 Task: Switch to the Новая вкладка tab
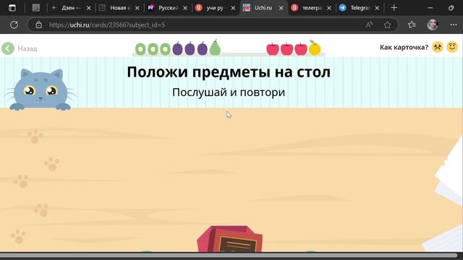tap(119, 8)
